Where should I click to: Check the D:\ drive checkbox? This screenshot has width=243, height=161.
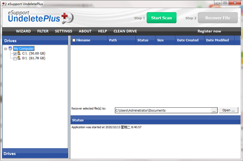click(15, 59)
